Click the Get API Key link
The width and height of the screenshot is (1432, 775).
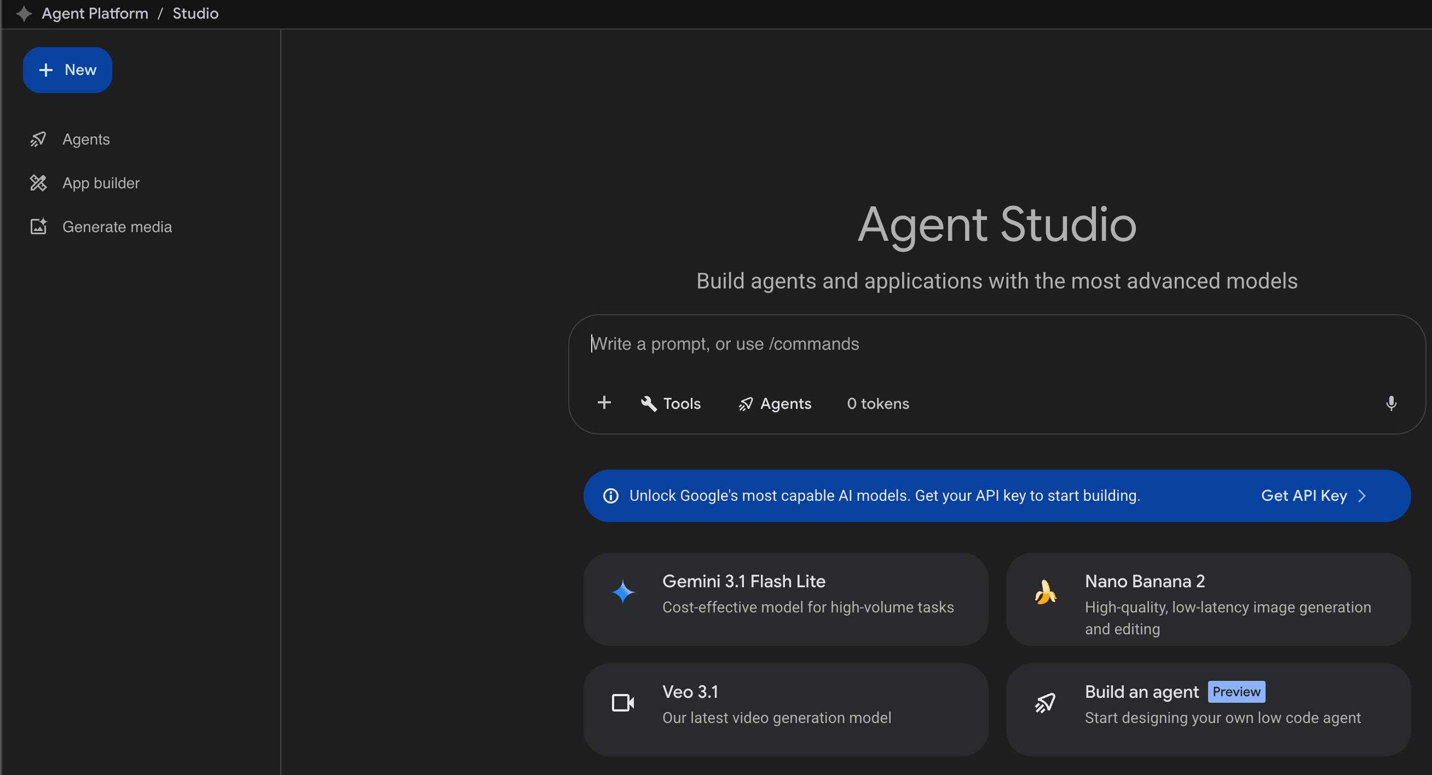[1304, 496]
